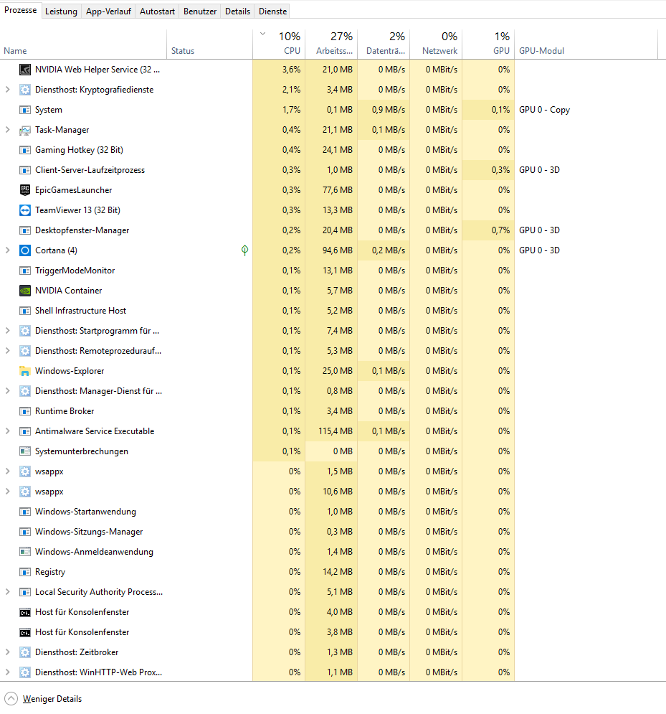
Task: Click the NVIDIA Container icon
Action: (x=25, y=291)
